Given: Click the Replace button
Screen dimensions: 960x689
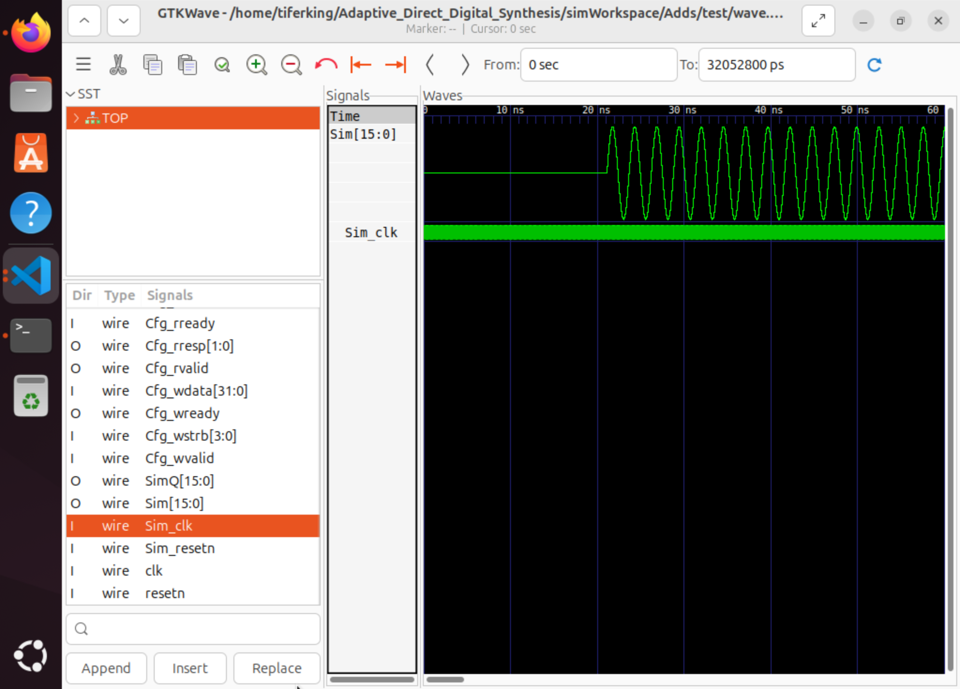Looking at the screenshot, I should click(x=277, y=668).
